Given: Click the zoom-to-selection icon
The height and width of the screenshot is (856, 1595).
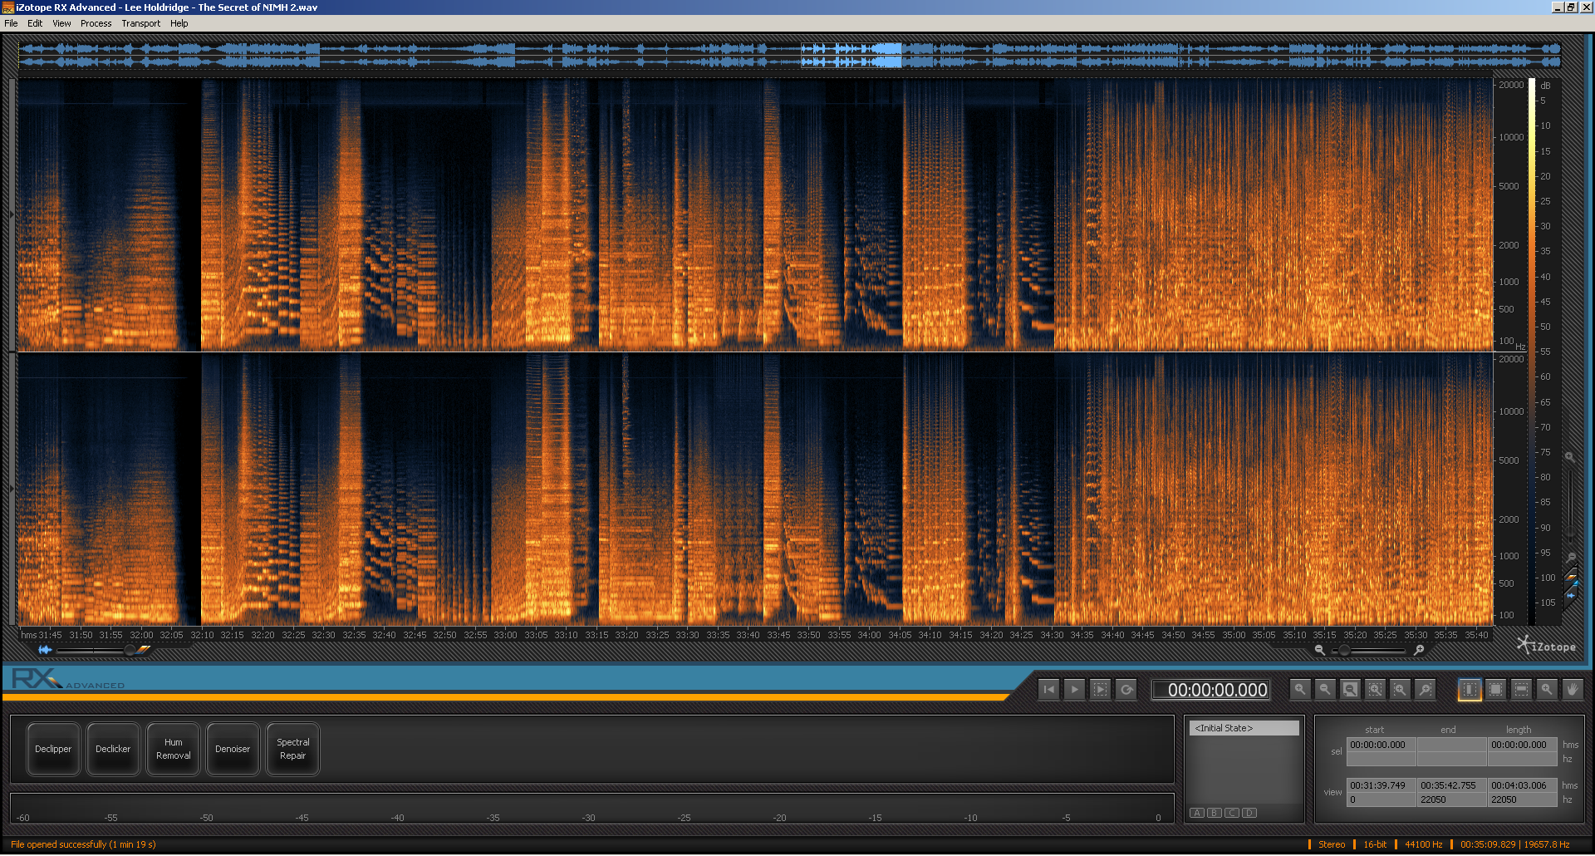Looking at the screenshot, I should (1376, 690).
